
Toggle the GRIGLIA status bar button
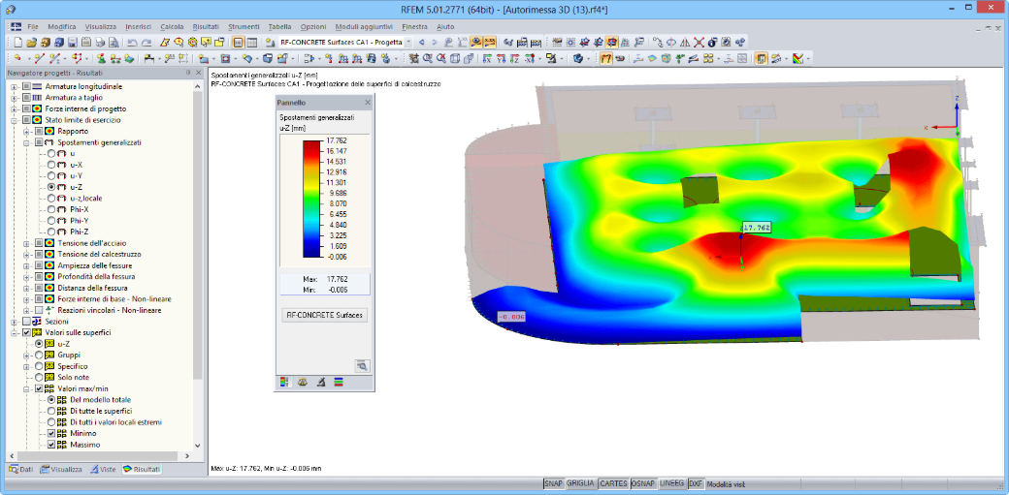click(x=580, y=483)
